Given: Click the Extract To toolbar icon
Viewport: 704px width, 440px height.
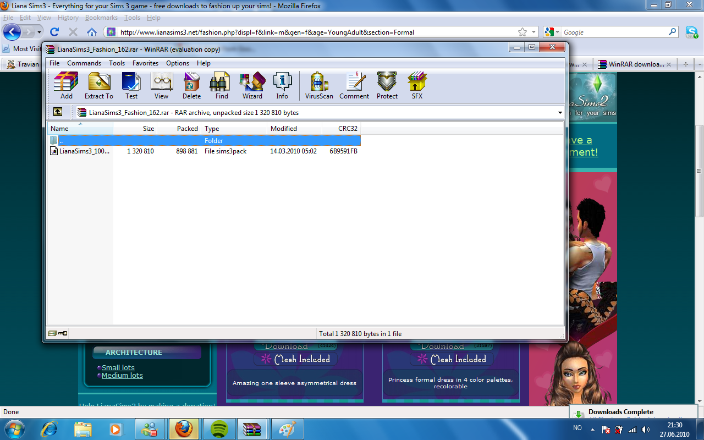Looking at the screenshot, I should [99, 86].
